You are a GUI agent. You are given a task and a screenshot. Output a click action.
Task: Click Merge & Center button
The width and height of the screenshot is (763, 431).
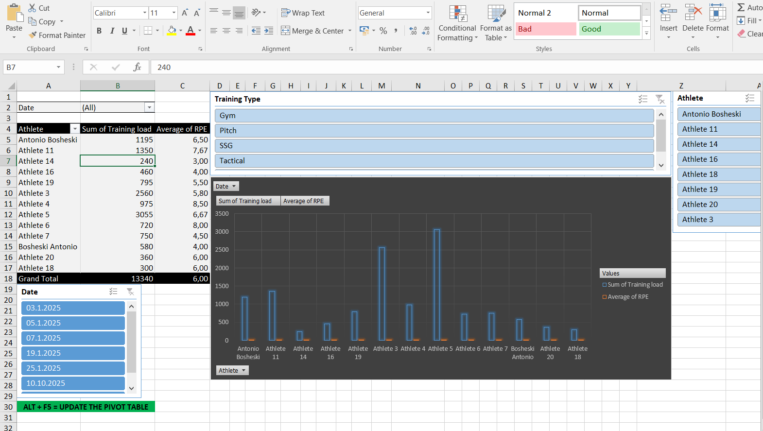pos(312,31)
